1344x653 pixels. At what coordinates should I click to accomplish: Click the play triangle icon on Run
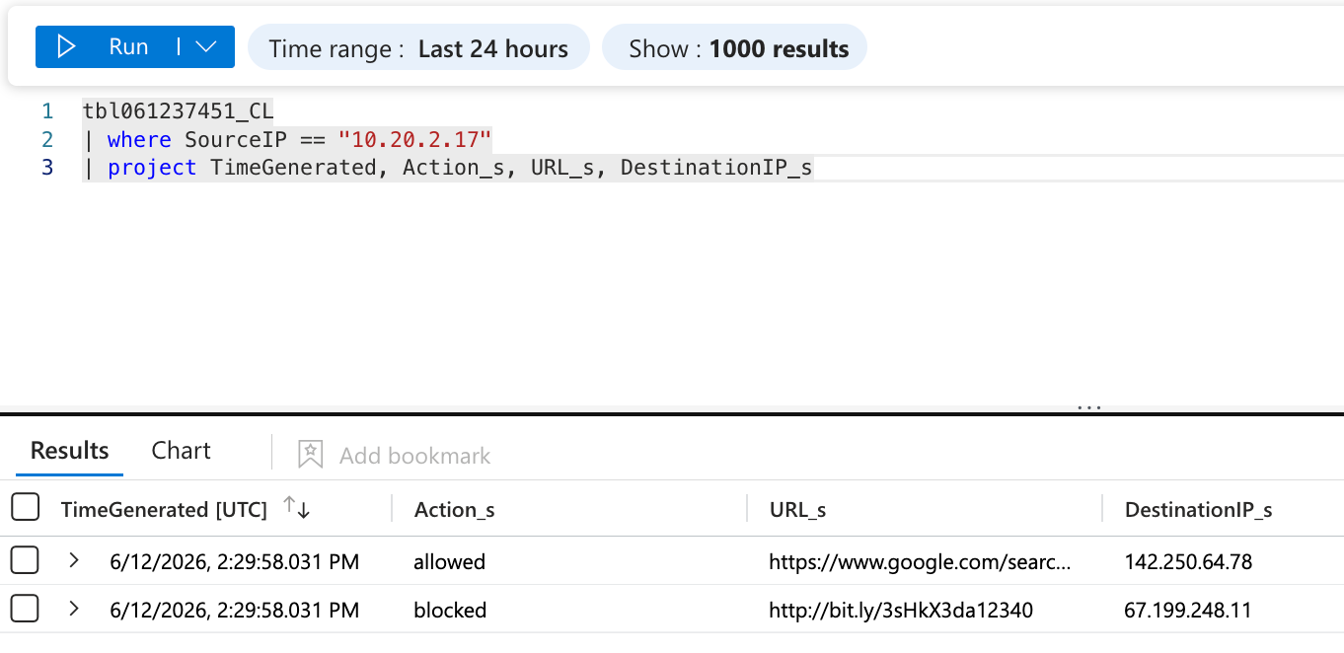[66, 46]
